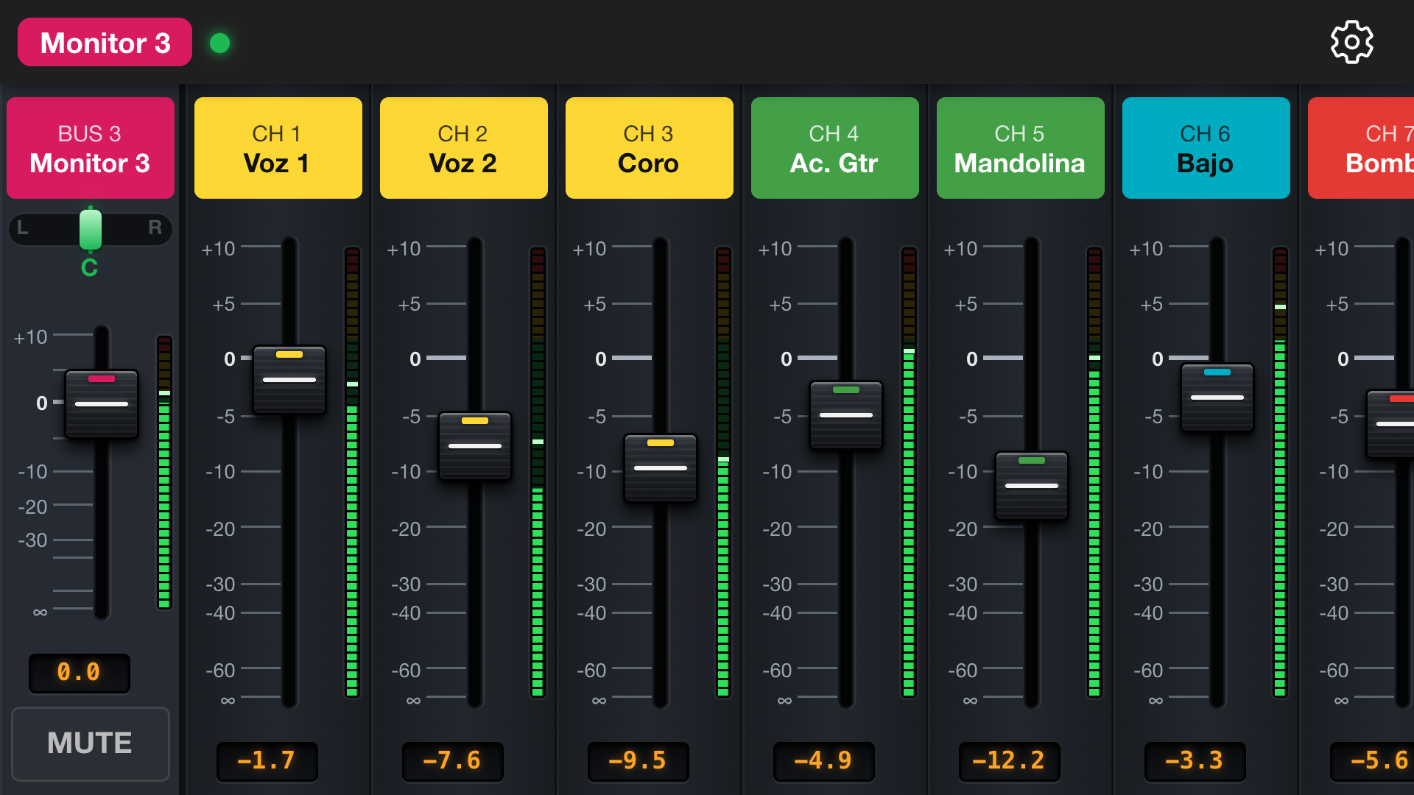Click the -4.9 level value
This screenshot has height=795, width=1414.
[x=823, y=760]
